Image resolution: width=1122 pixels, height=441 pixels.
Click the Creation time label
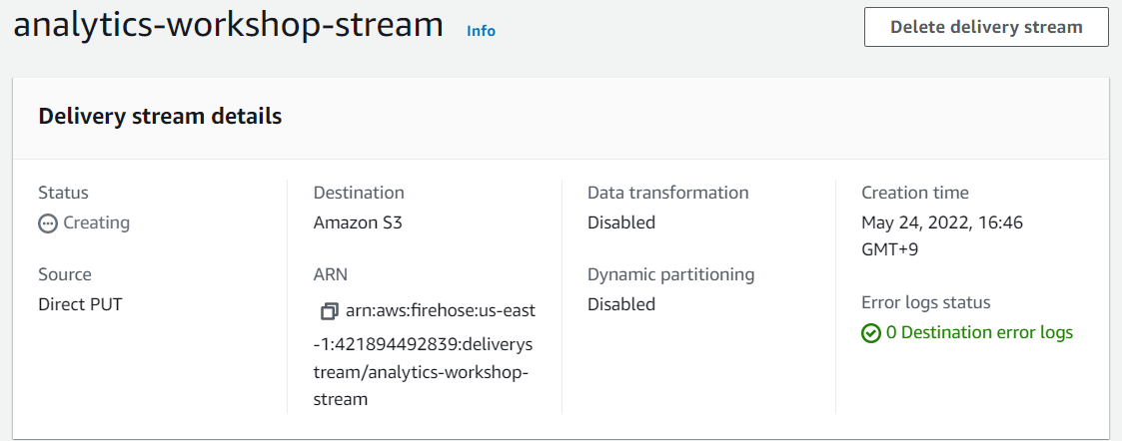[915, 193]
